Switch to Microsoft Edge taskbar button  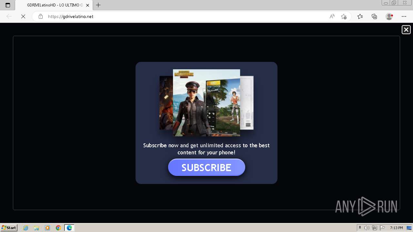69,228
